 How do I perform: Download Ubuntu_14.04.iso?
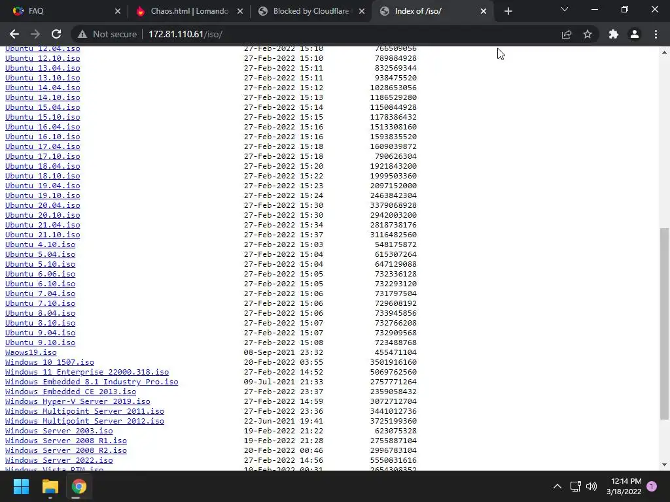click(43, 88)
